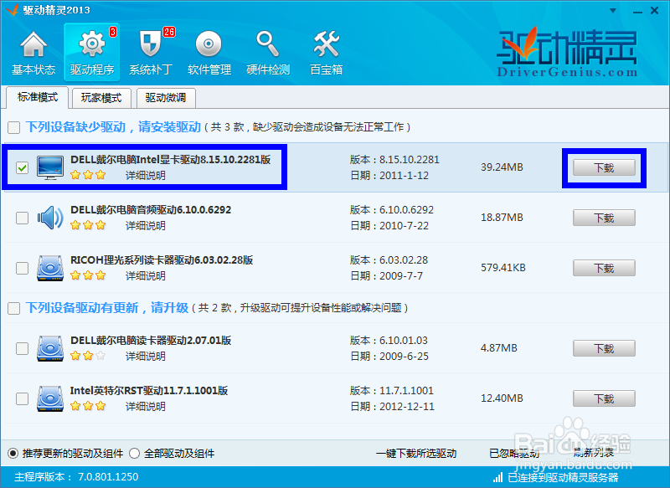The height and width of the screenshot is (488, 670).
Task: Click the 下列设备驱动有更新，请升级 heading
Action: click(107, 308)
